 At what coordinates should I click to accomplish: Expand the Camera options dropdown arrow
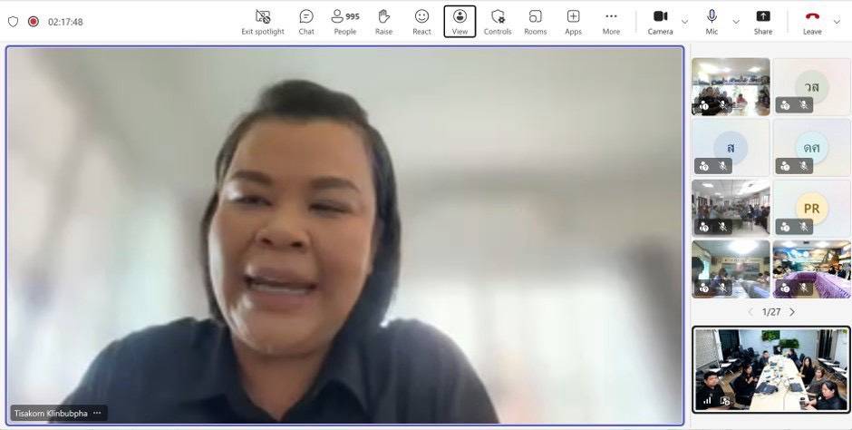pyautogui.click(x=684, y=22)
